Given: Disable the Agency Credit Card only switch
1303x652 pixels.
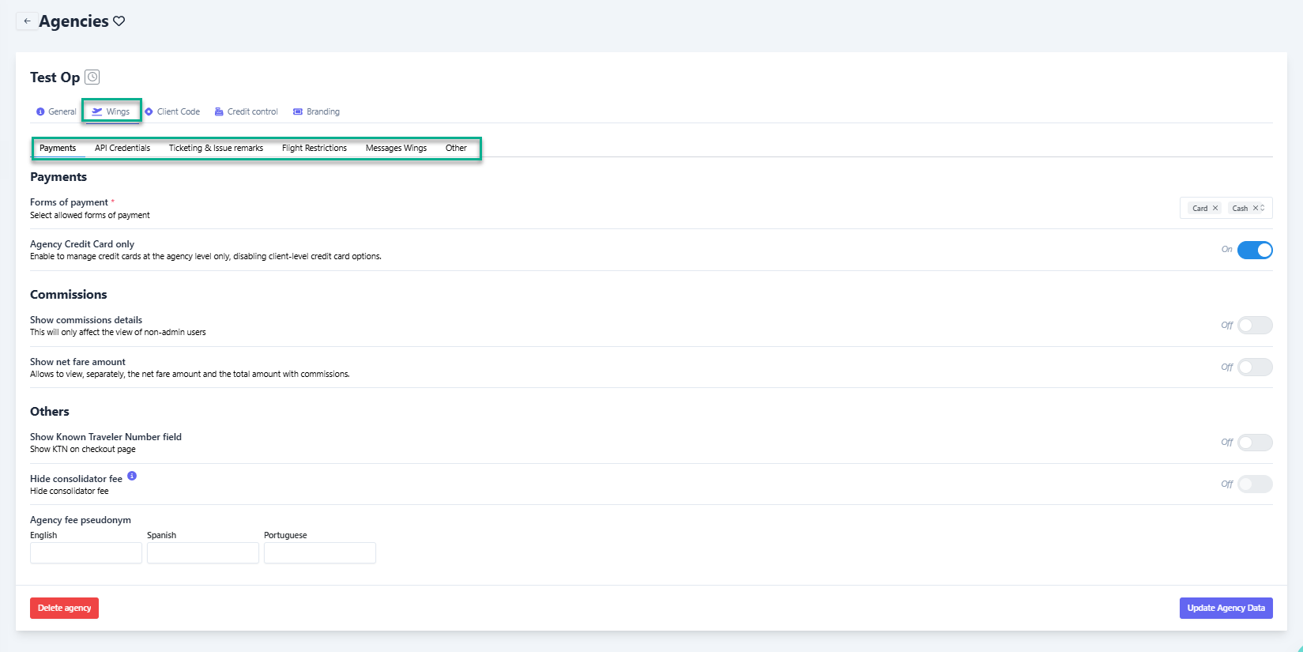Looking at the screenshot, I should tap(1254, 251).
